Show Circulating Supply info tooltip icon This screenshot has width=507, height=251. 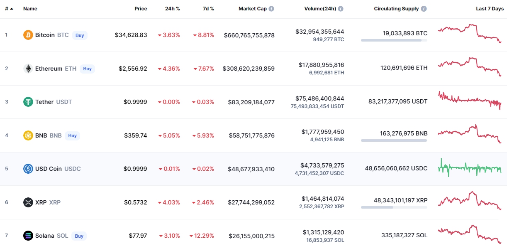(x=424, y=9)
